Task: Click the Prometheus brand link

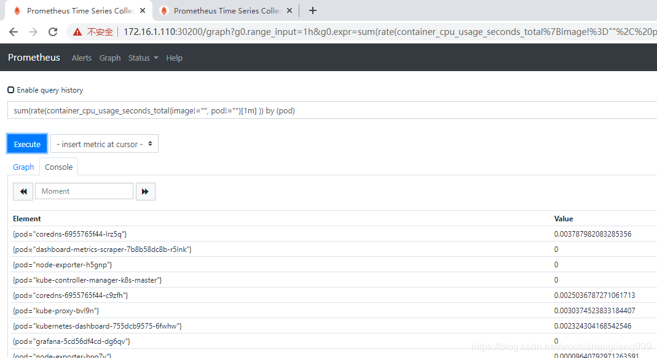Action: point(34,57)
